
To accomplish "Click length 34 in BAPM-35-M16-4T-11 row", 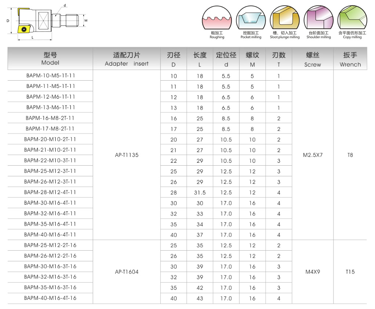I will [200, 224].
